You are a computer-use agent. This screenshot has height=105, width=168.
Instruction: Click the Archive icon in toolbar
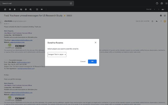point(5,9)
